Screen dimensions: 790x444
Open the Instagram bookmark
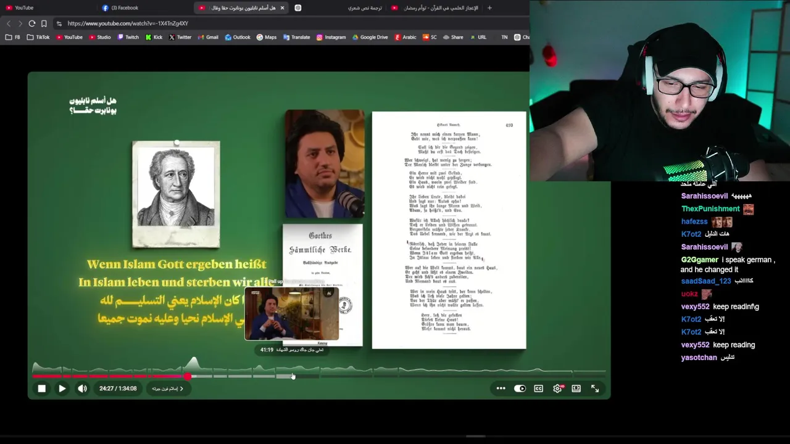(x=331, y=37)
